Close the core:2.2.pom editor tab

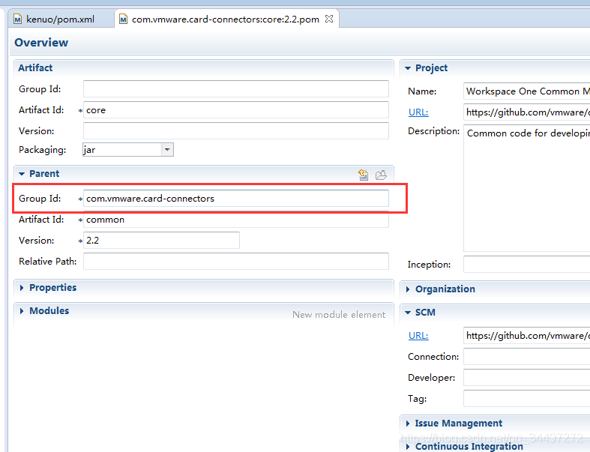329,19
